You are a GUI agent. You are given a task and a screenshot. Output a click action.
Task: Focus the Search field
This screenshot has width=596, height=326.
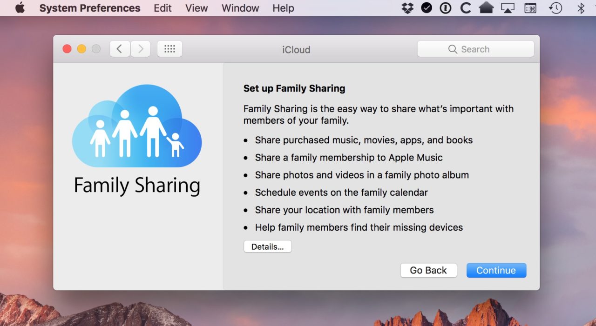(x=475, y=49)
